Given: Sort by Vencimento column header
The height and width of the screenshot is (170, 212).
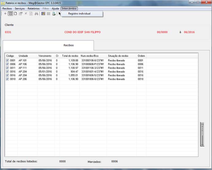Looking at the screenshot, I should [45, 56].
